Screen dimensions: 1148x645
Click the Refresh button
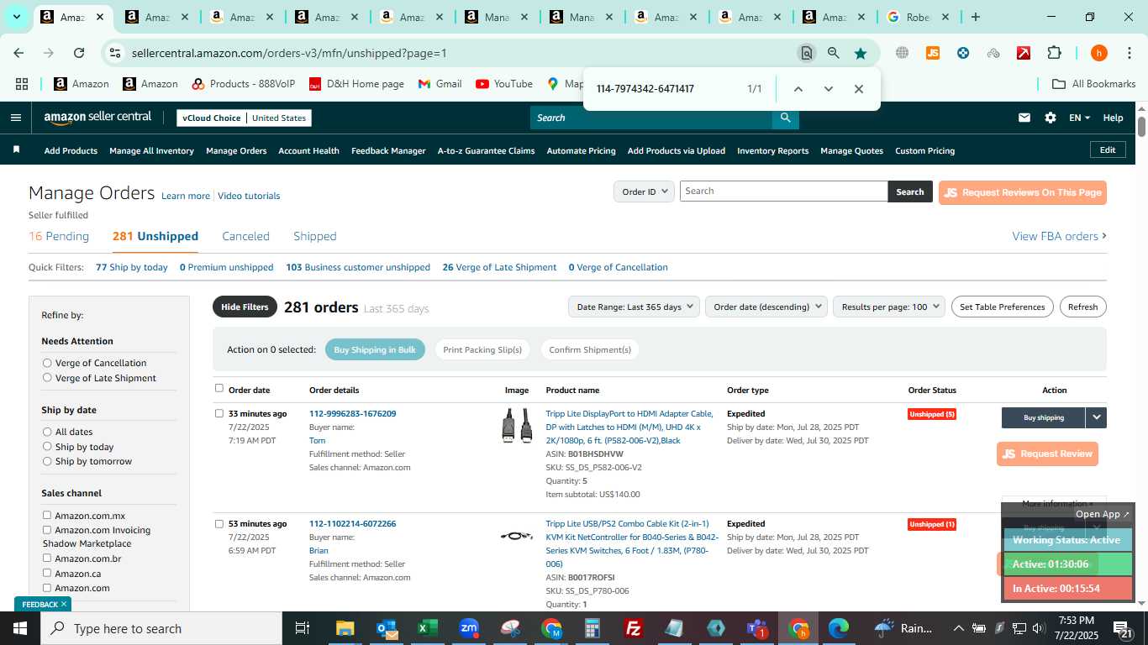pyautogui.click(x=1082, y=307)
